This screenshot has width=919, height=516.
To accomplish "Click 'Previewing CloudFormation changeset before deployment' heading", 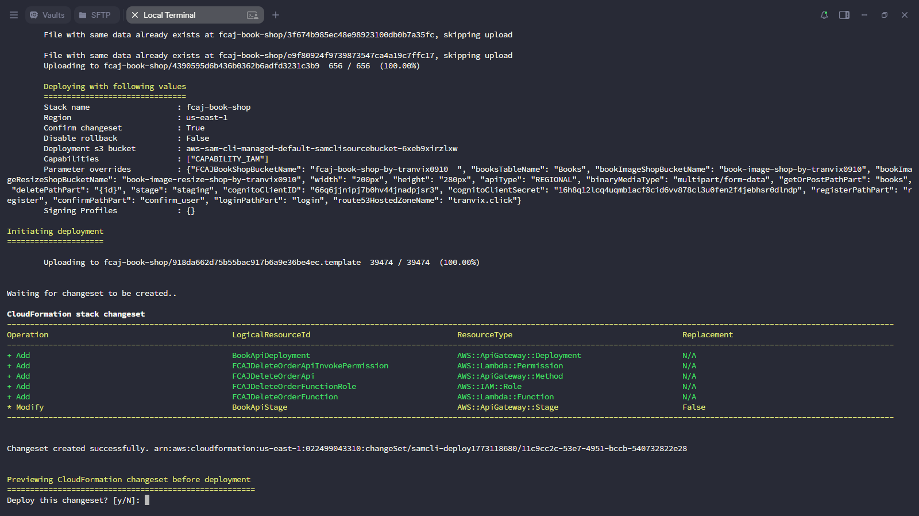I will [x=129, y=479].
